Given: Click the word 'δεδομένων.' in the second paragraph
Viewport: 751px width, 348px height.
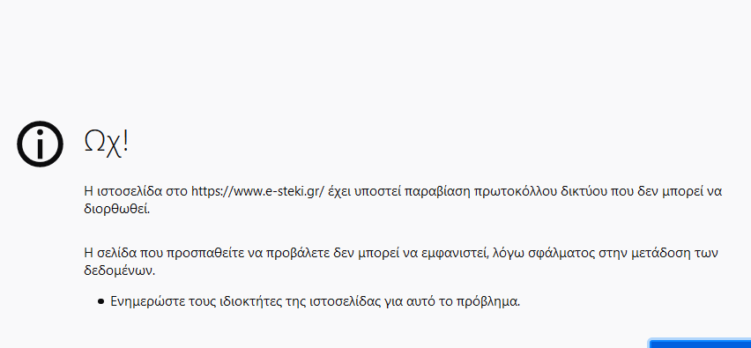Looking at the screenshot, I should (120, 270).
